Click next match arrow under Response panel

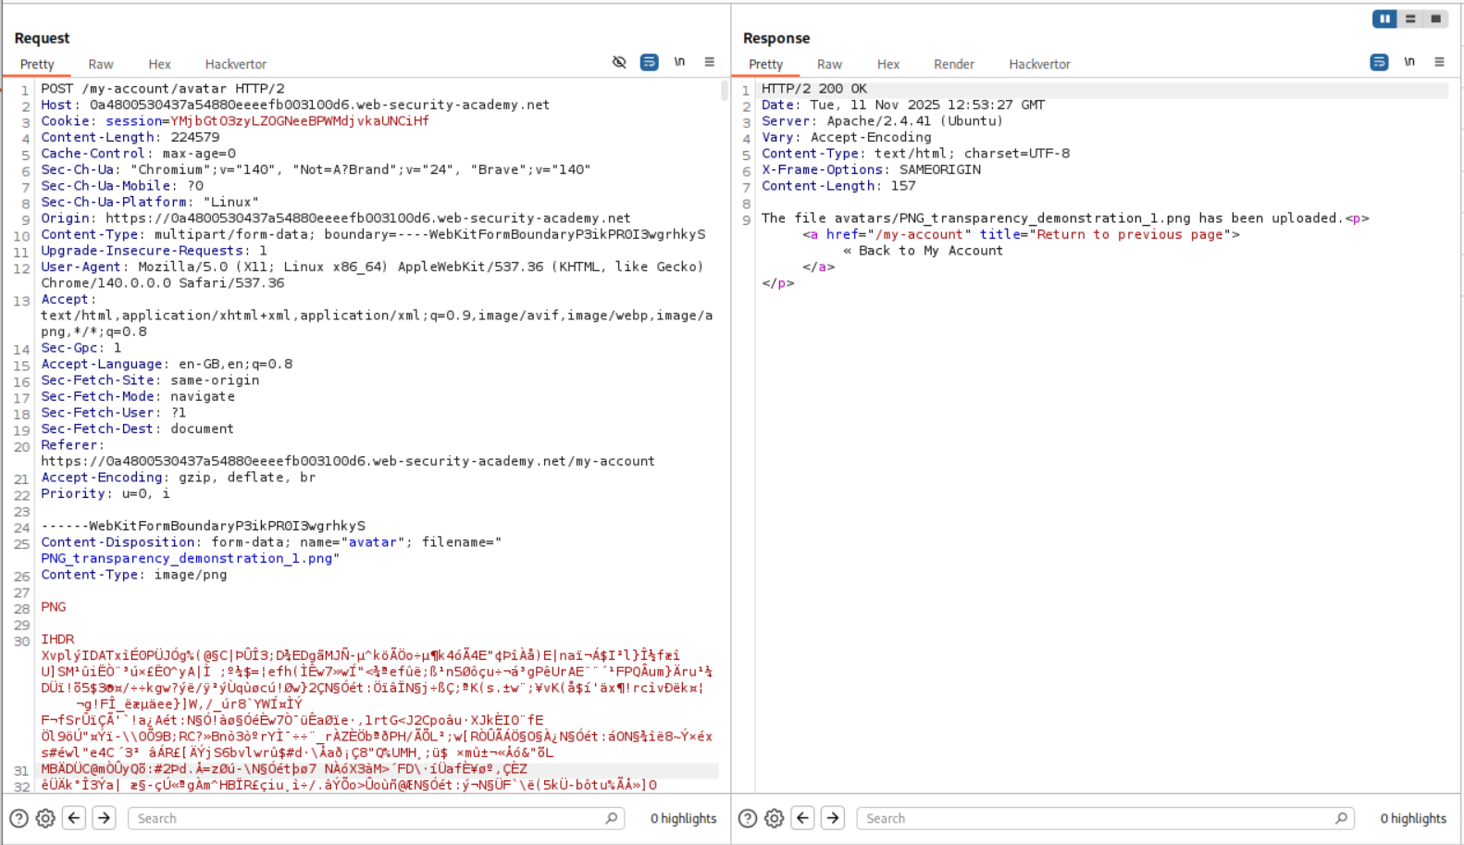[833, 818]
